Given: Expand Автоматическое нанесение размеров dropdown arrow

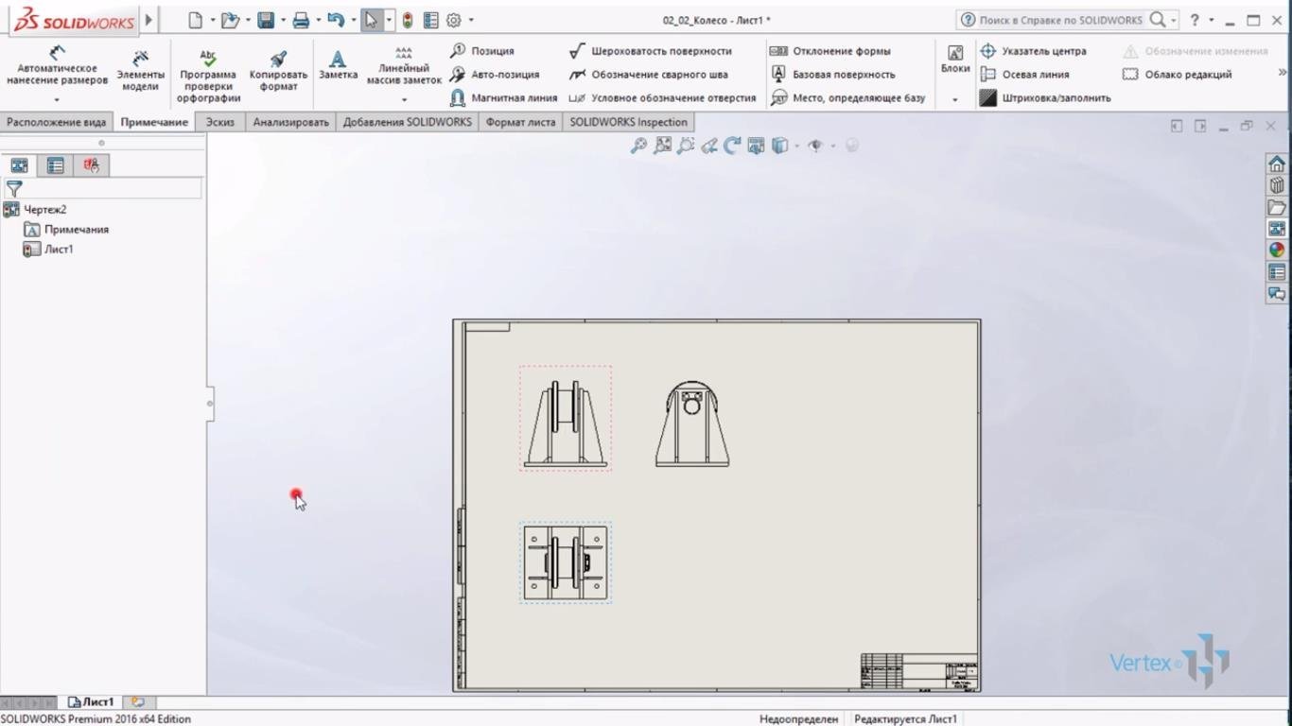Looking at the screenshot, I should point(57,99).
